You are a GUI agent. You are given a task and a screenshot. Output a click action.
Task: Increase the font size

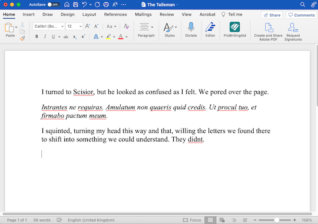point(88,26)
